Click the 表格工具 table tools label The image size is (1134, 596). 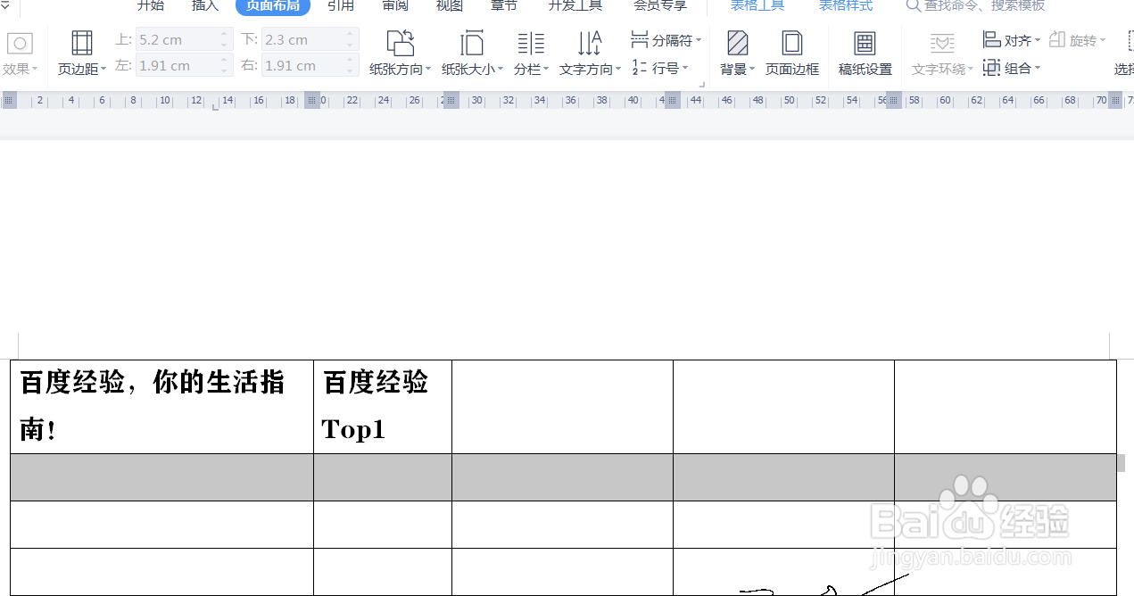coord(757,5)
